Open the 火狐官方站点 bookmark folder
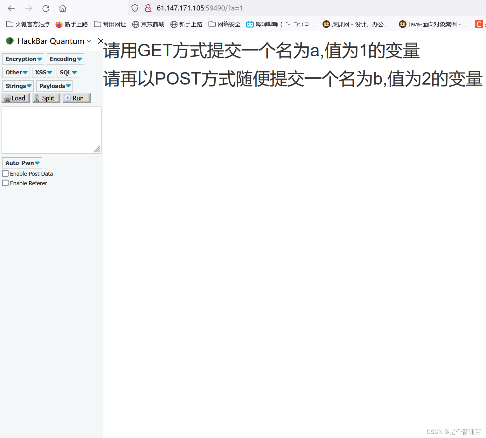486x438 pixels. [28, 24]
